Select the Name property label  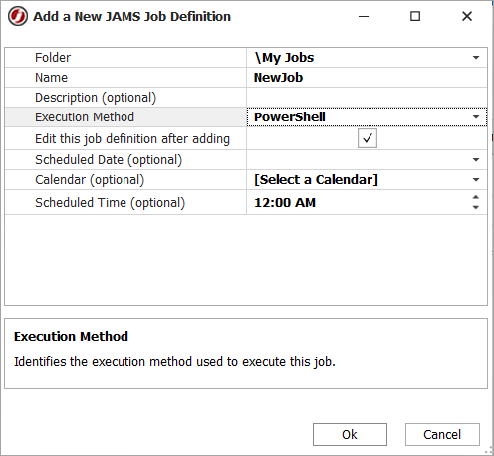[51, 78]
